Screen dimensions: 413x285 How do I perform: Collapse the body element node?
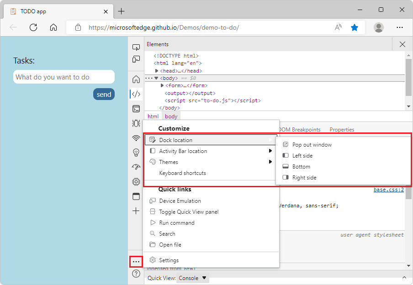pos(156,78)
